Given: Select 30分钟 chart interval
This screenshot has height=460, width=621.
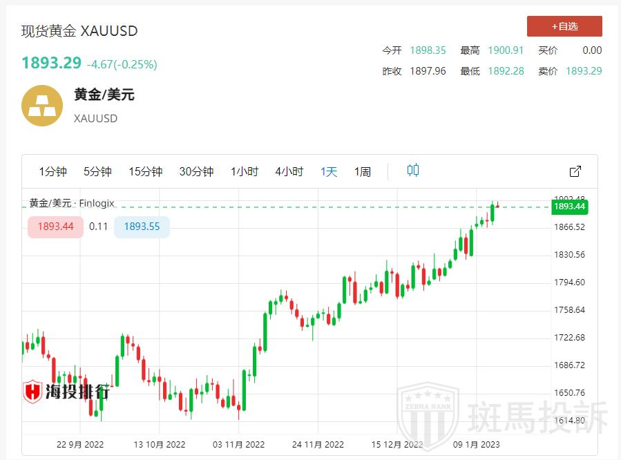Looking at the screenshot, I should point(196,171).
